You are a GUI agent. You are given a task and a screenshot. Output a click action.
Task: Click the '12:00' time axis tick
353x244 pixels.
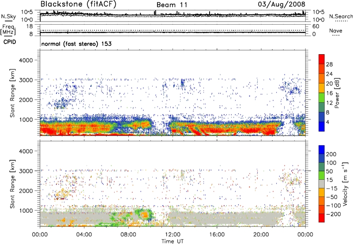[173, 235]
